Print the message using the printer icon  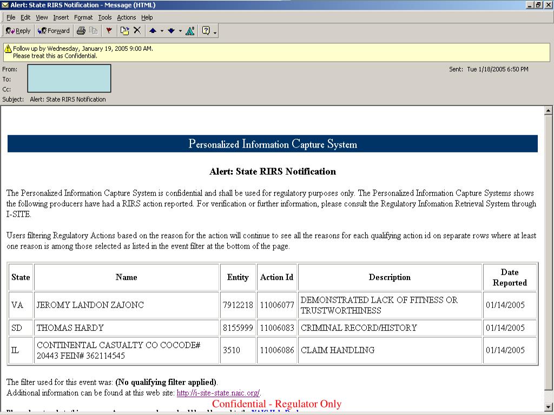(x=81, y=31)
